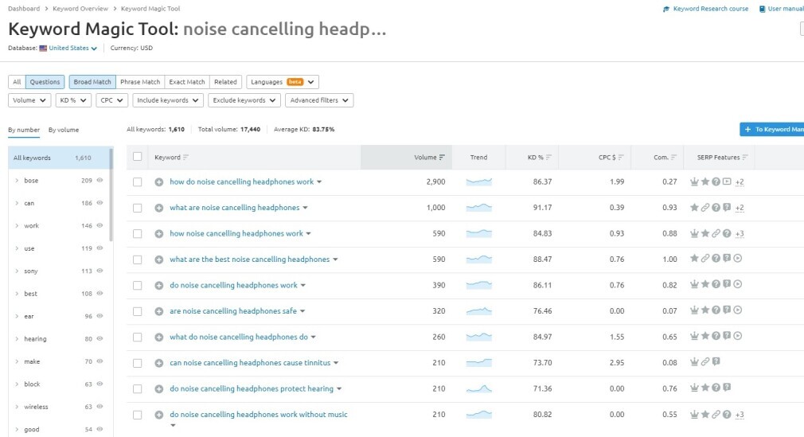
Task: Select the Exact Match tab
Action: click(x=187, y=82)
